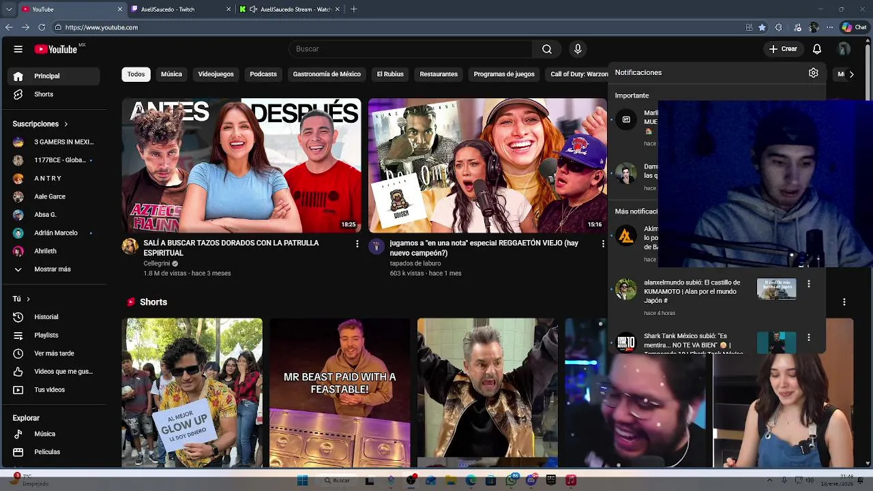Screen dimensions: 873x491
Task: Click in the Buscar search field
Action: [x=411, y=49]
